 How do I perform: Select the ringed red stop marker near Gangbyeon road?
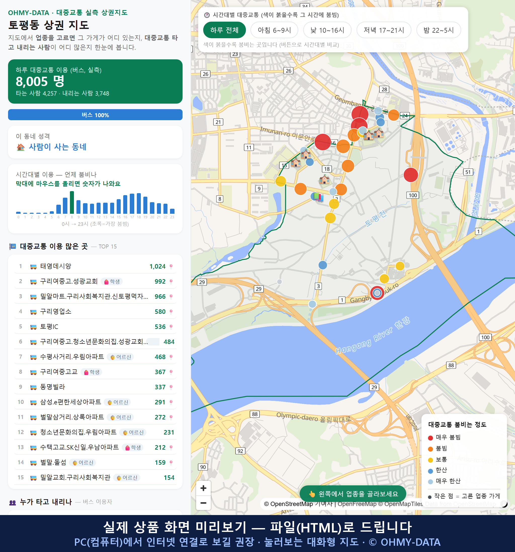tap(377, 293)
